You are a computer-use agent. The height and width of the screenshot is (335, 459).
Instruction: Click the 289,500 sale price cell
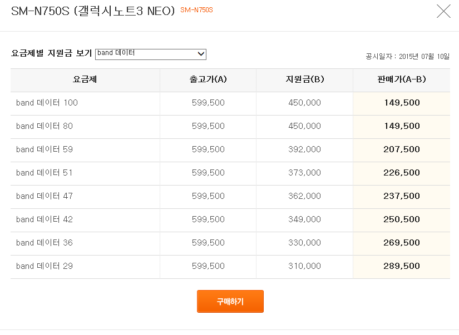pos(402,266)
